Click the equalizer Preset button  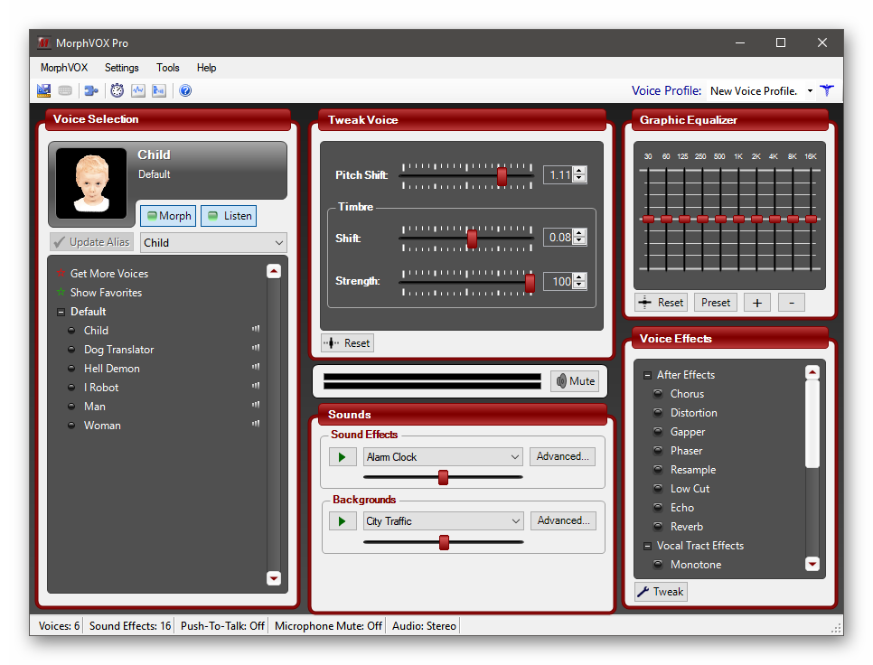click(x=715, y=303)
